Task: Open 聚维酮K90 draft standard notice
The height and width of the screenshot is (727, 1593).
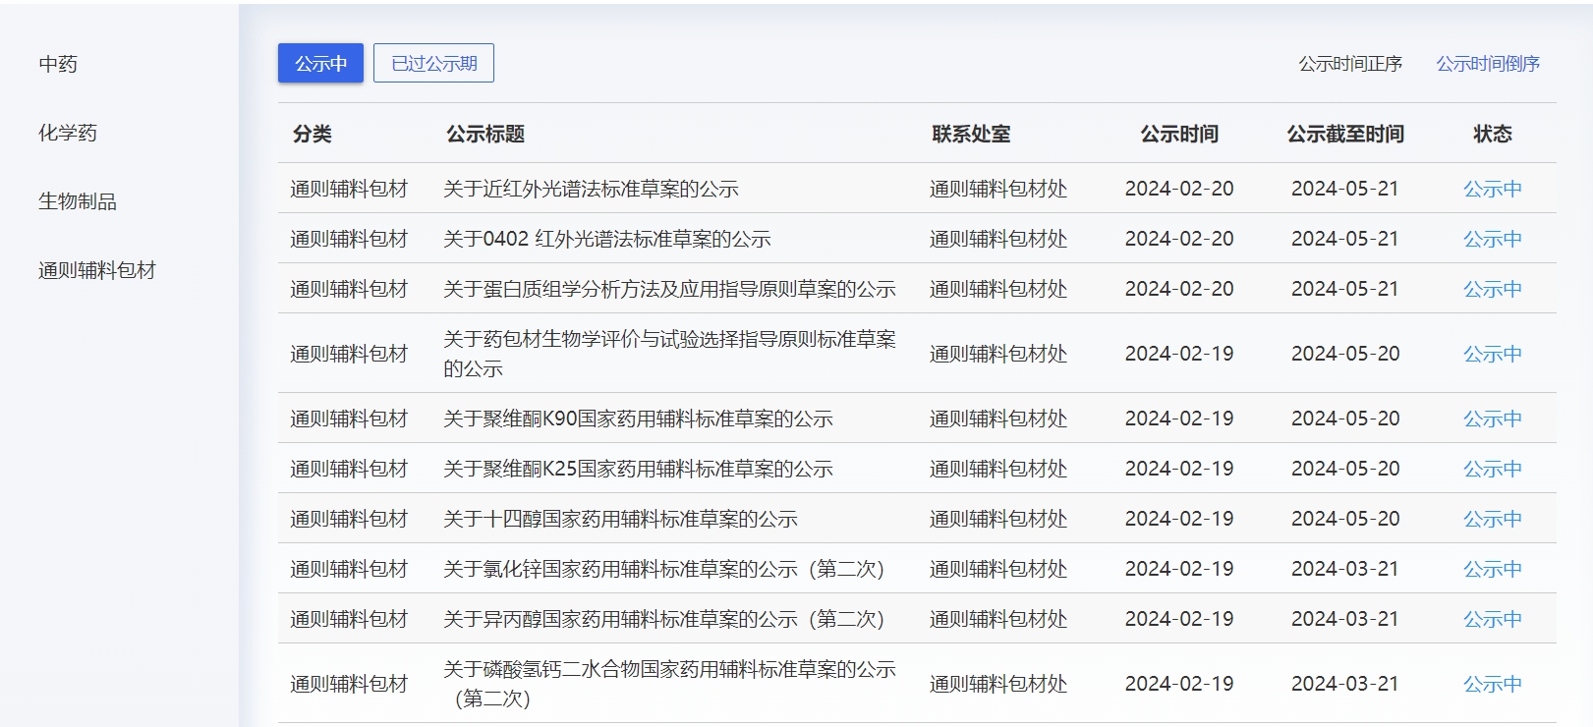Action: point(638,419)
